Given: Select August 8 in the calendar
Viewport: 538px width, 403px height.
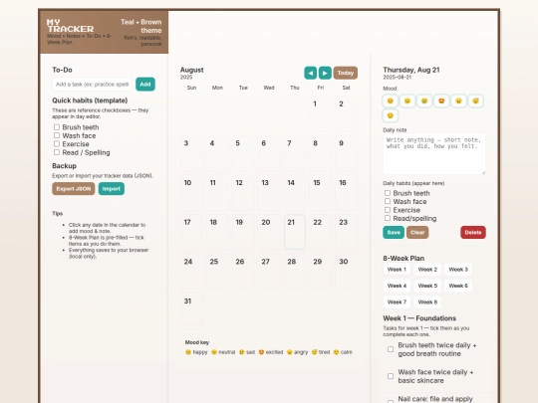Looking at the screenshot, I should pos(321,153).
